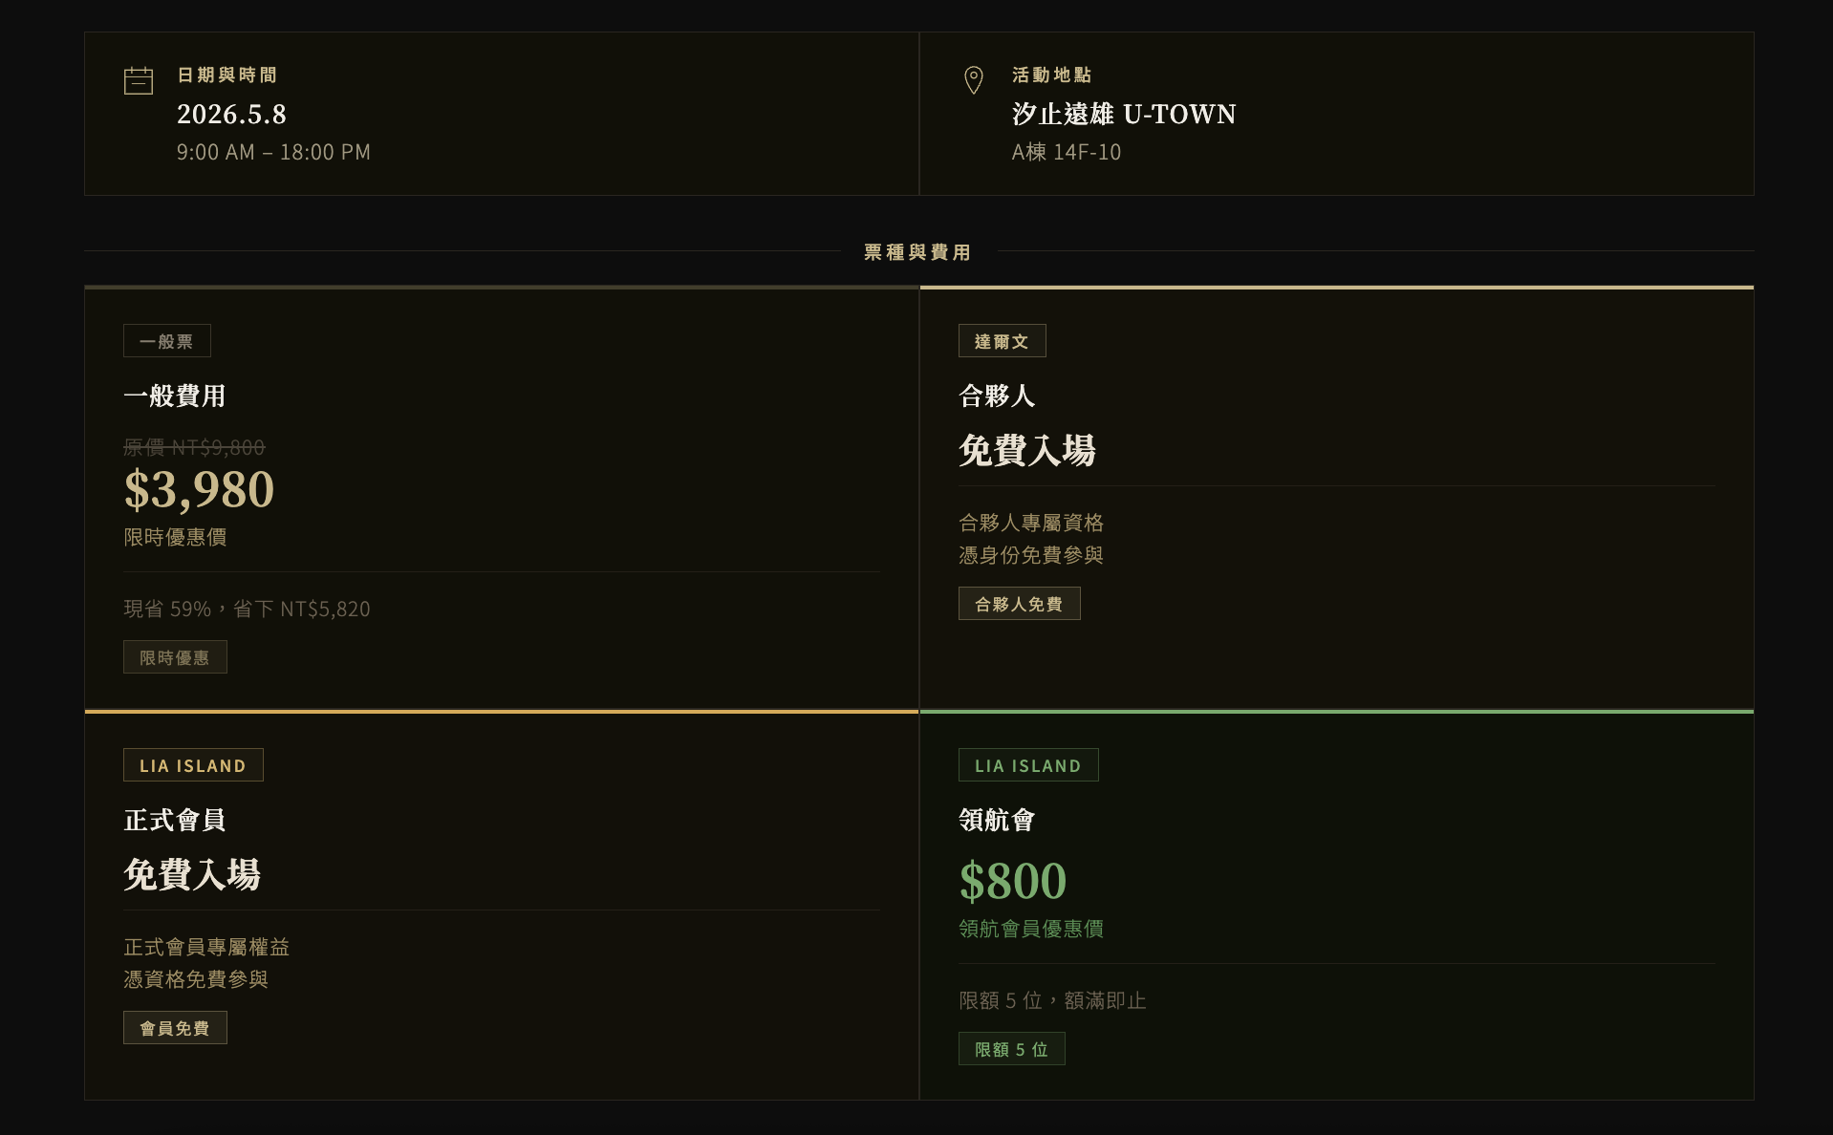Click the location pin icon
This screenshot has width=1833, height=1135.
click(973, 80)
